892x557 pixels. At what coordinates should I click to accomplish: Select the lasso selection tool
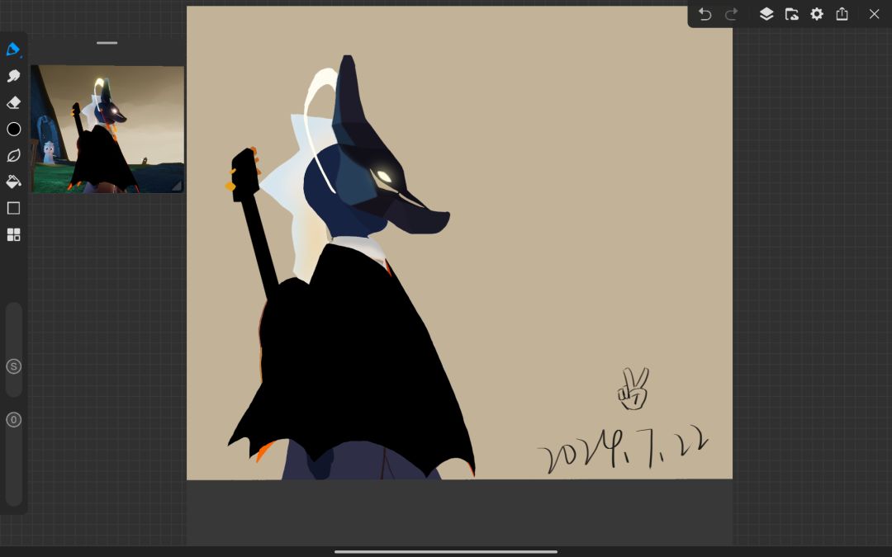tap(14, 155)
